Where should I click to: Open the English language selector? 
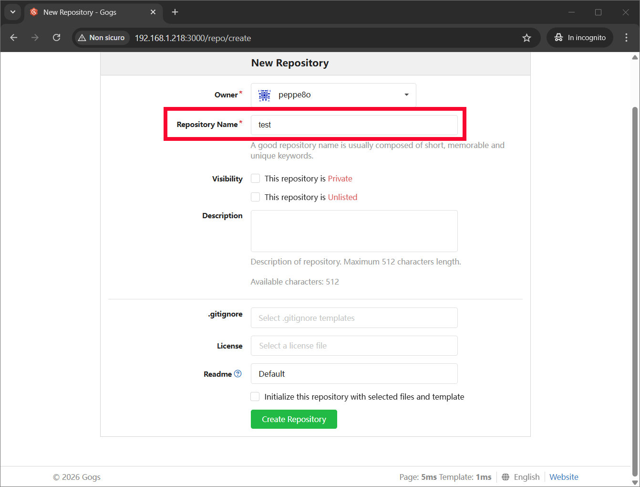pos(526,476)
